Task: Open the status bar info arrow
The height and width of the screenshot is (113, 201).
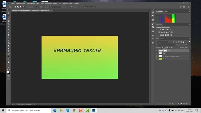Action: click(34, 104)
